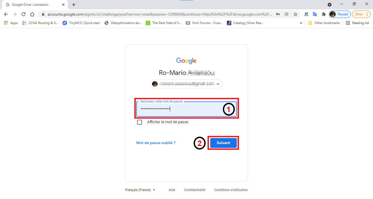Open The Dark Side of S... bookmark

tap(164, 23)
